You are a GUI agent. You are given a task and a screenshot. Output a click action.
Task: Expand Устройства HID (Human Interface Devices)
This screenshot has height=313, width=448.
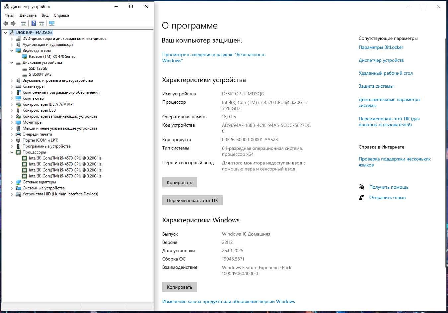pyautogui.click(x=12, y=194)
